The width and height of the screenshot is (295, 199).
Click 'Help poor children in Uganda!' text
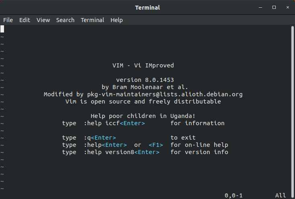coord(143,116)
